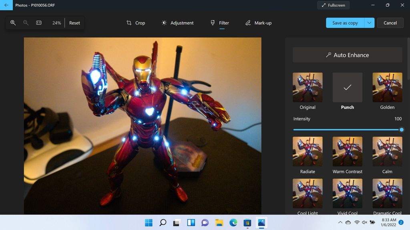Open the Save as copy dropdown arrow

tap(369, 23)
